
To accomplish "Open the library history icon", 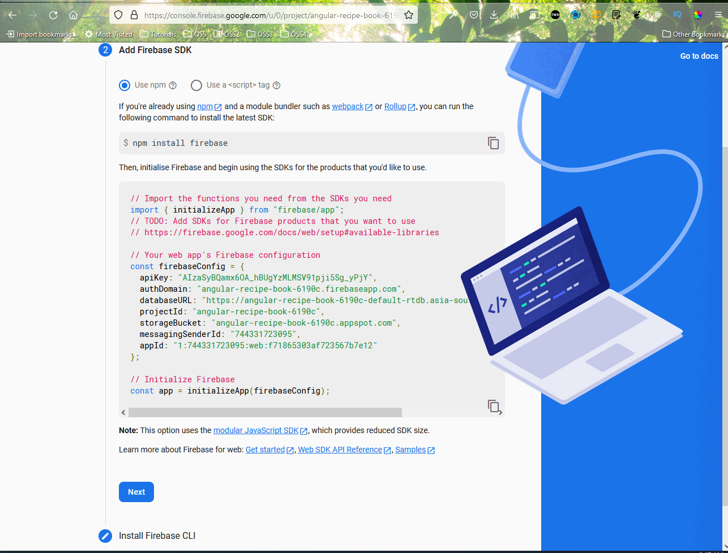I will click(514, 15).
